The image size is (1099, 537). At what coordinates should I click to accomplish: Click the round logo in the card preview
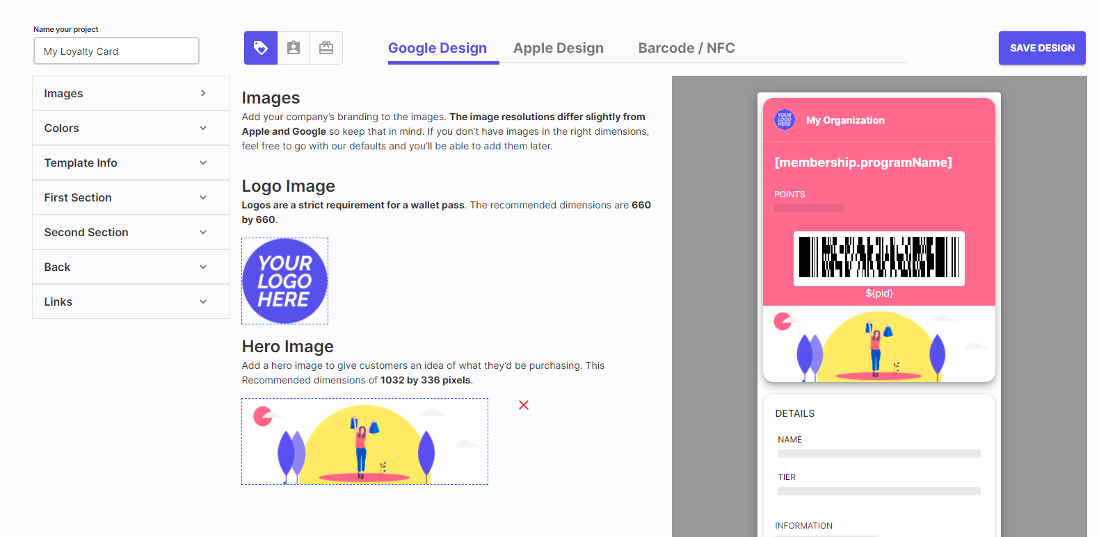coord(785,120)
